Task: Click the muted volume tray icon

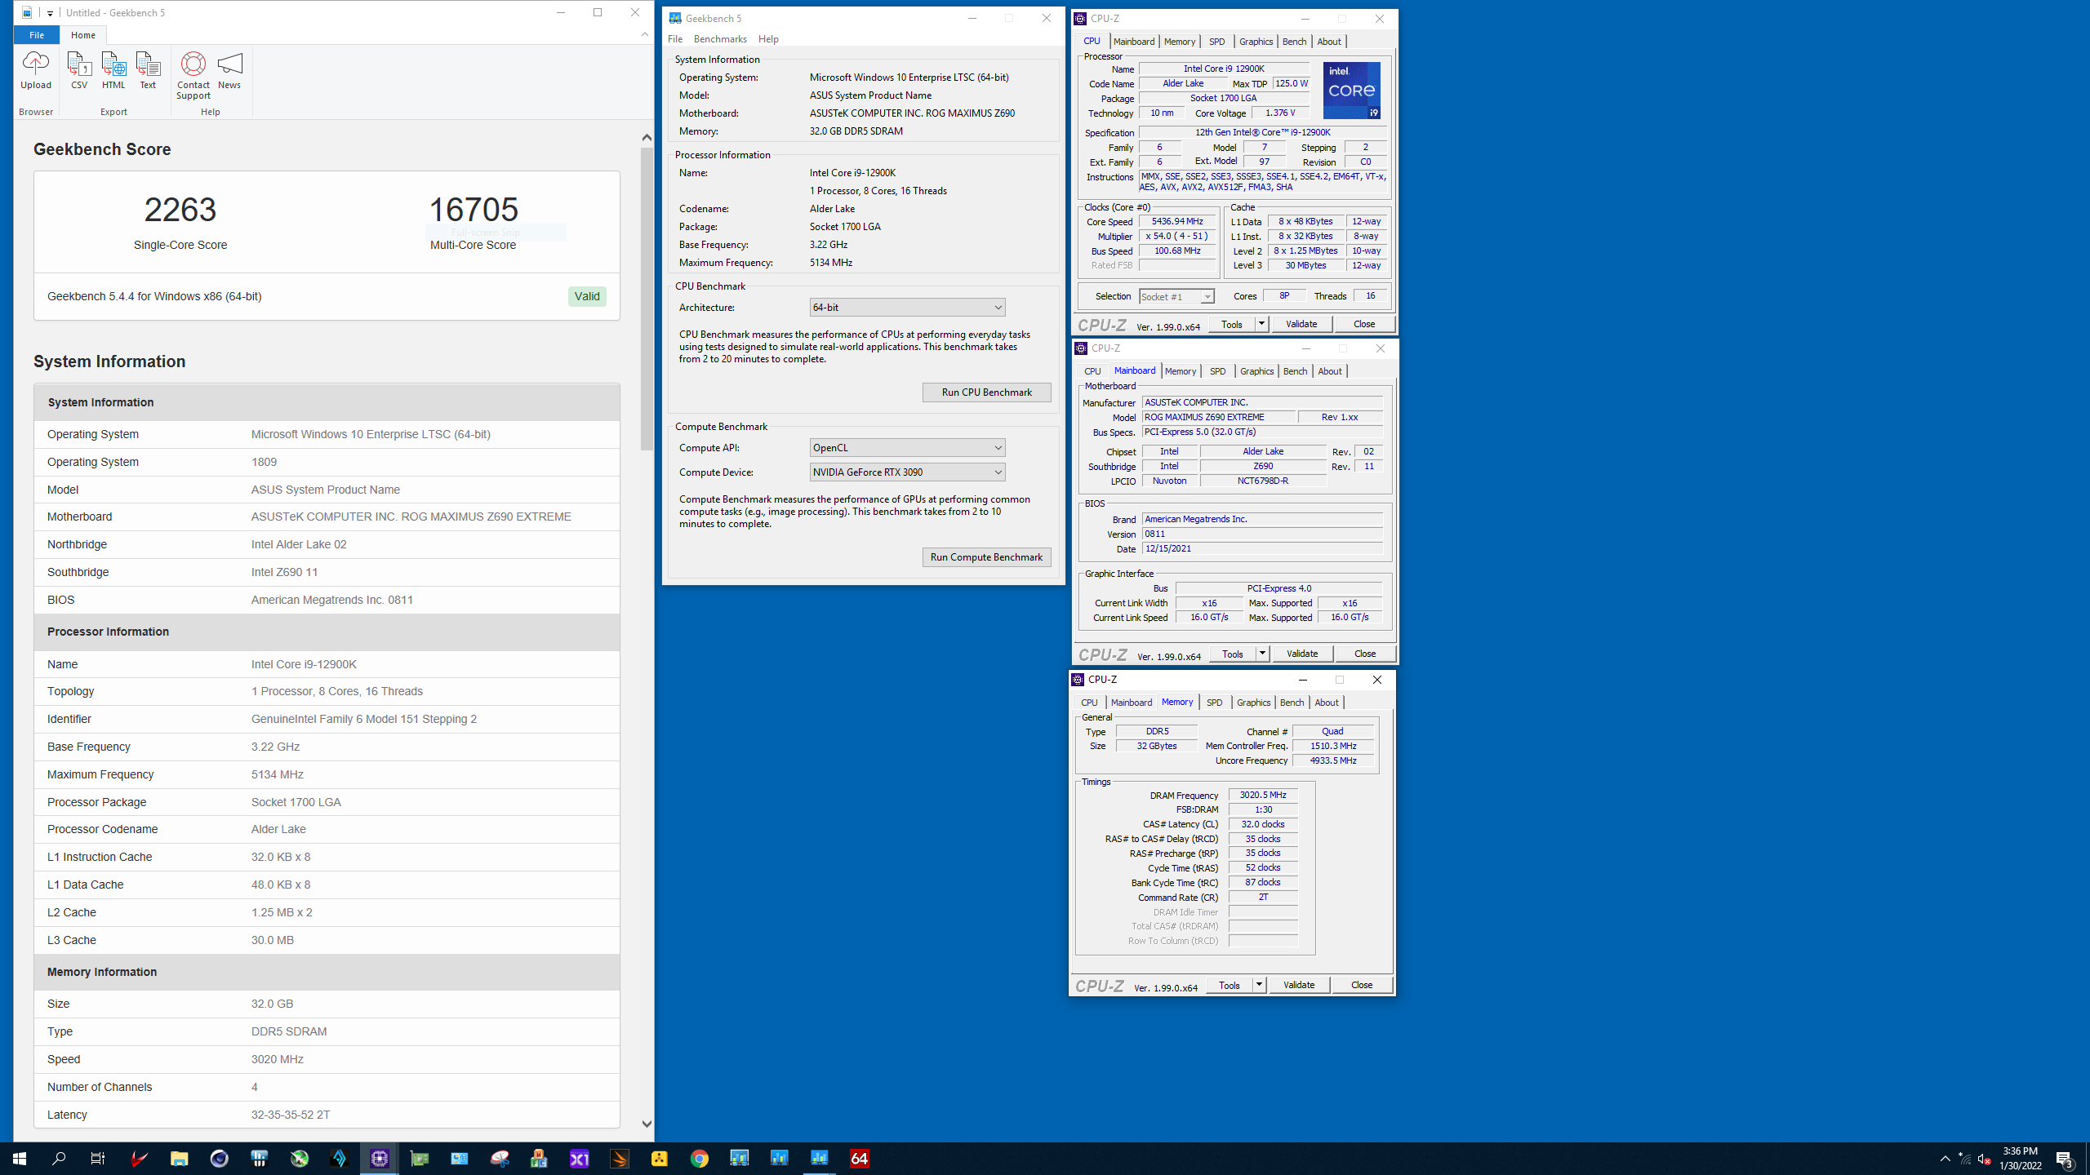Action: [1984, 1159]
